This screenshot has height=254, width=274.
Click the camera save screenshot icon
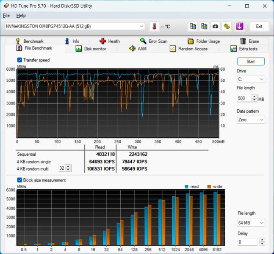pyautogui.click(x=216, y=26)
